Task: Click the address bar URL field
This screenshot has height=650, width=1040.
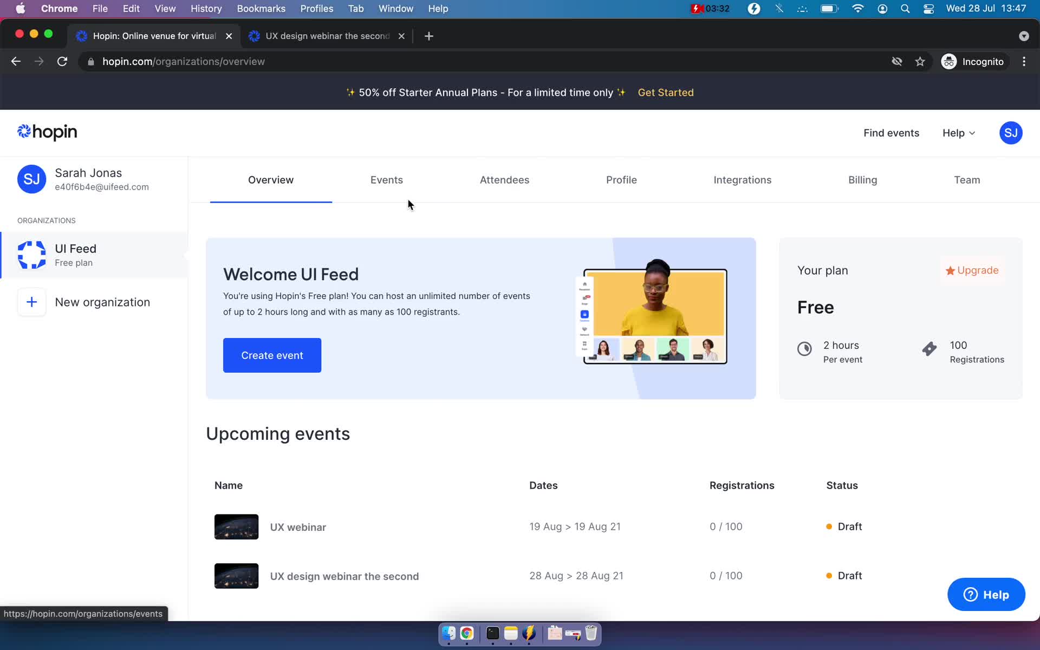Action: (x=487, y=62)
